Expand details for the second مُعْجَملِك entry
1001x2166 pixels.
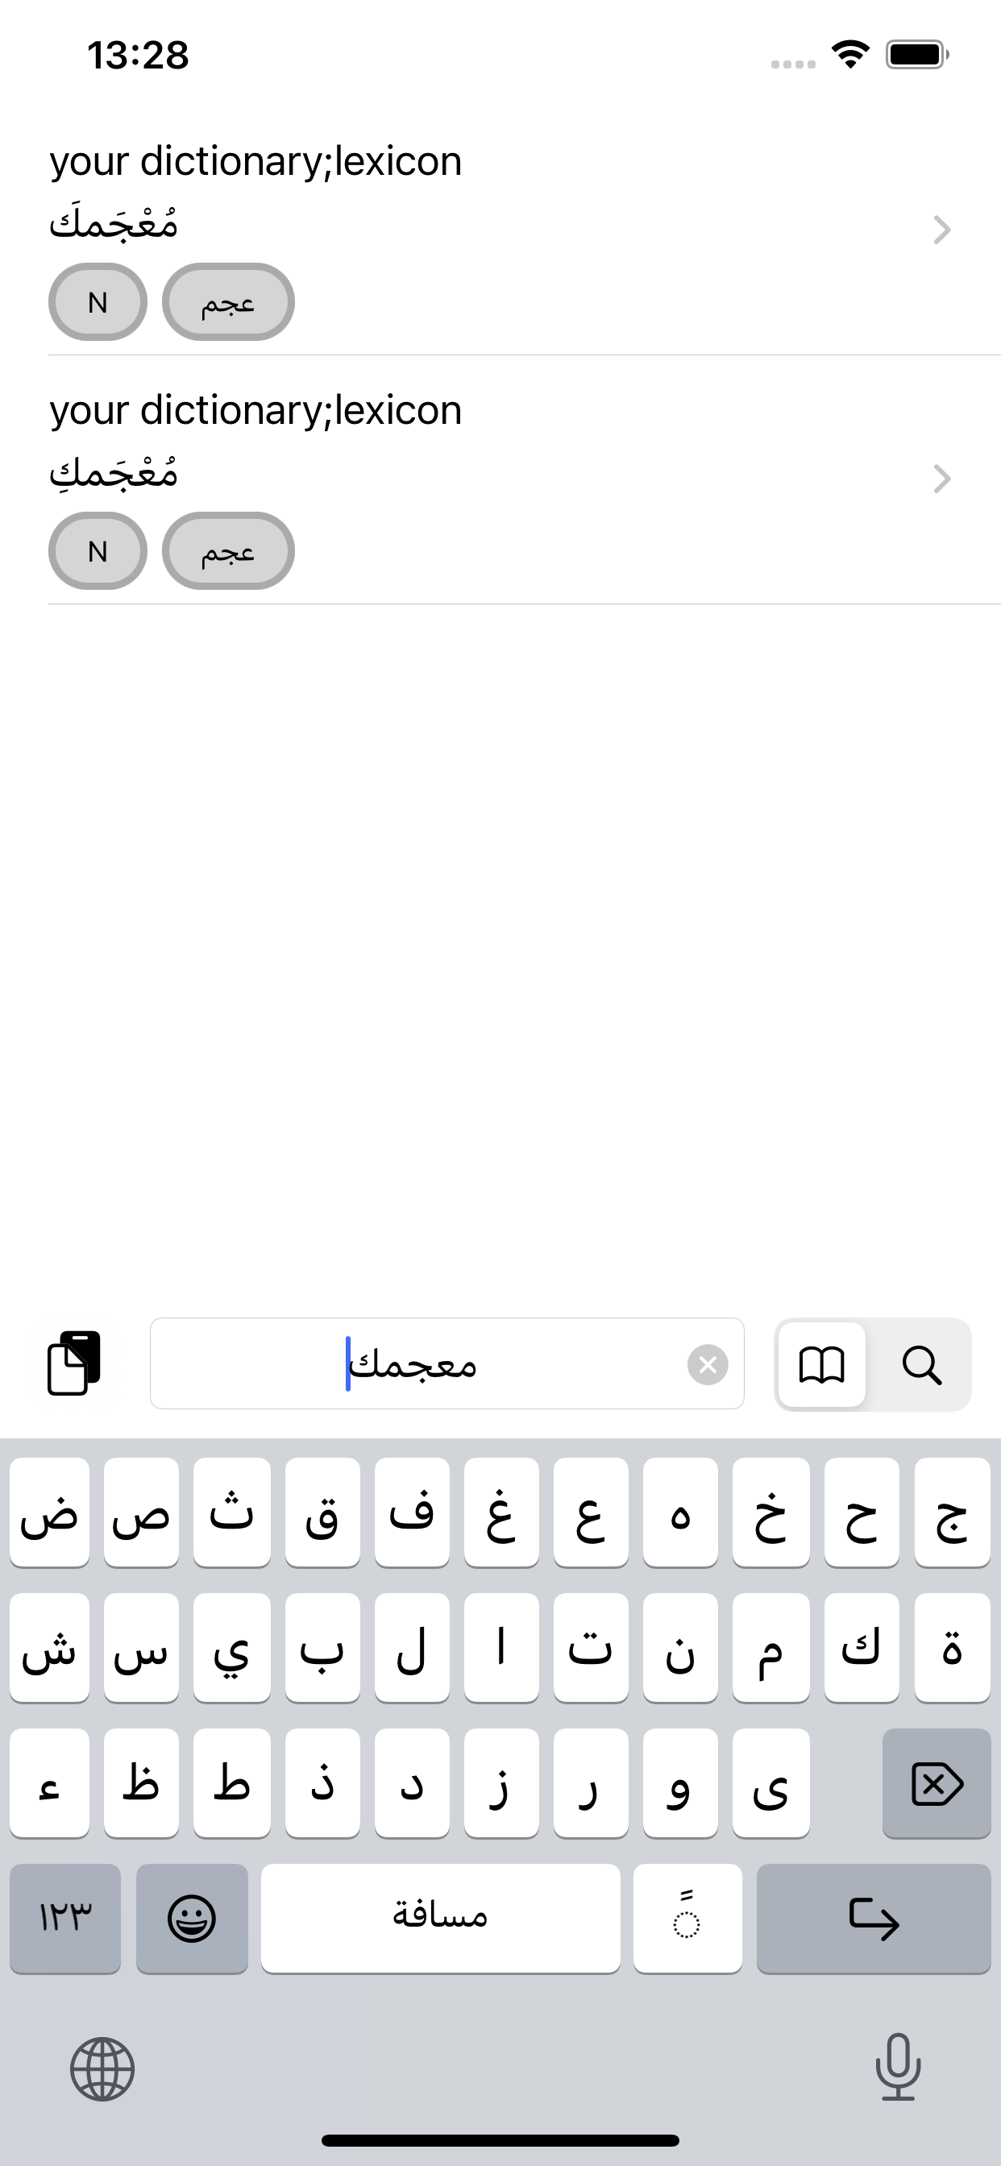(x=941, y=479)
